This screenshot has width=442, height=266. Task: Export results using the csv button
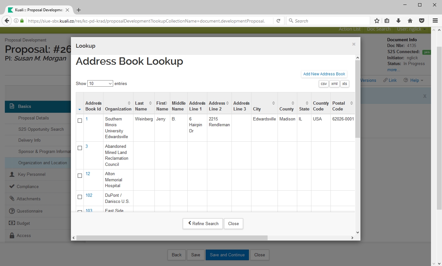pos(323,84)
